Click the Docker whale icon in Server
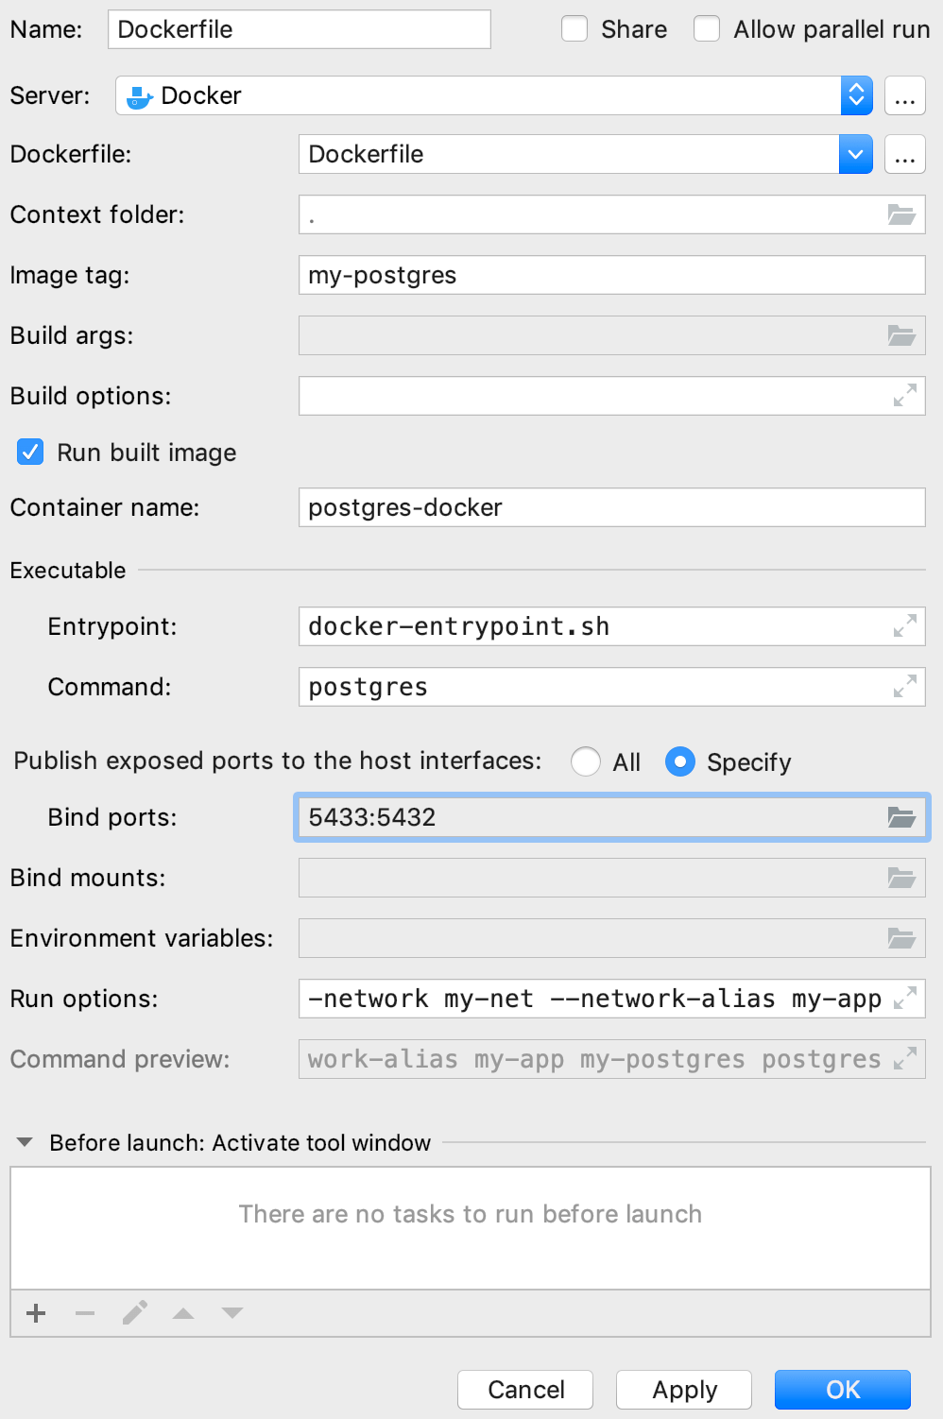This screenshot has height=1419, width=943. tap(140, 96)
